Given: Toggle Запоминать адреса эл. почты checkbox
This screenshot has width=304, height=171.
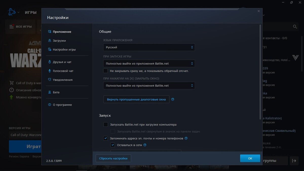Looking at the screenshot, I should pyautogui.click(x=106, y=138).
